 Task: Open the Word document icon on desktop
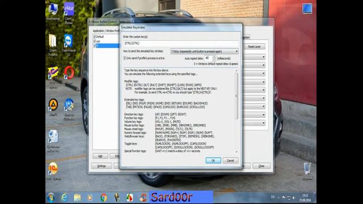53,141
